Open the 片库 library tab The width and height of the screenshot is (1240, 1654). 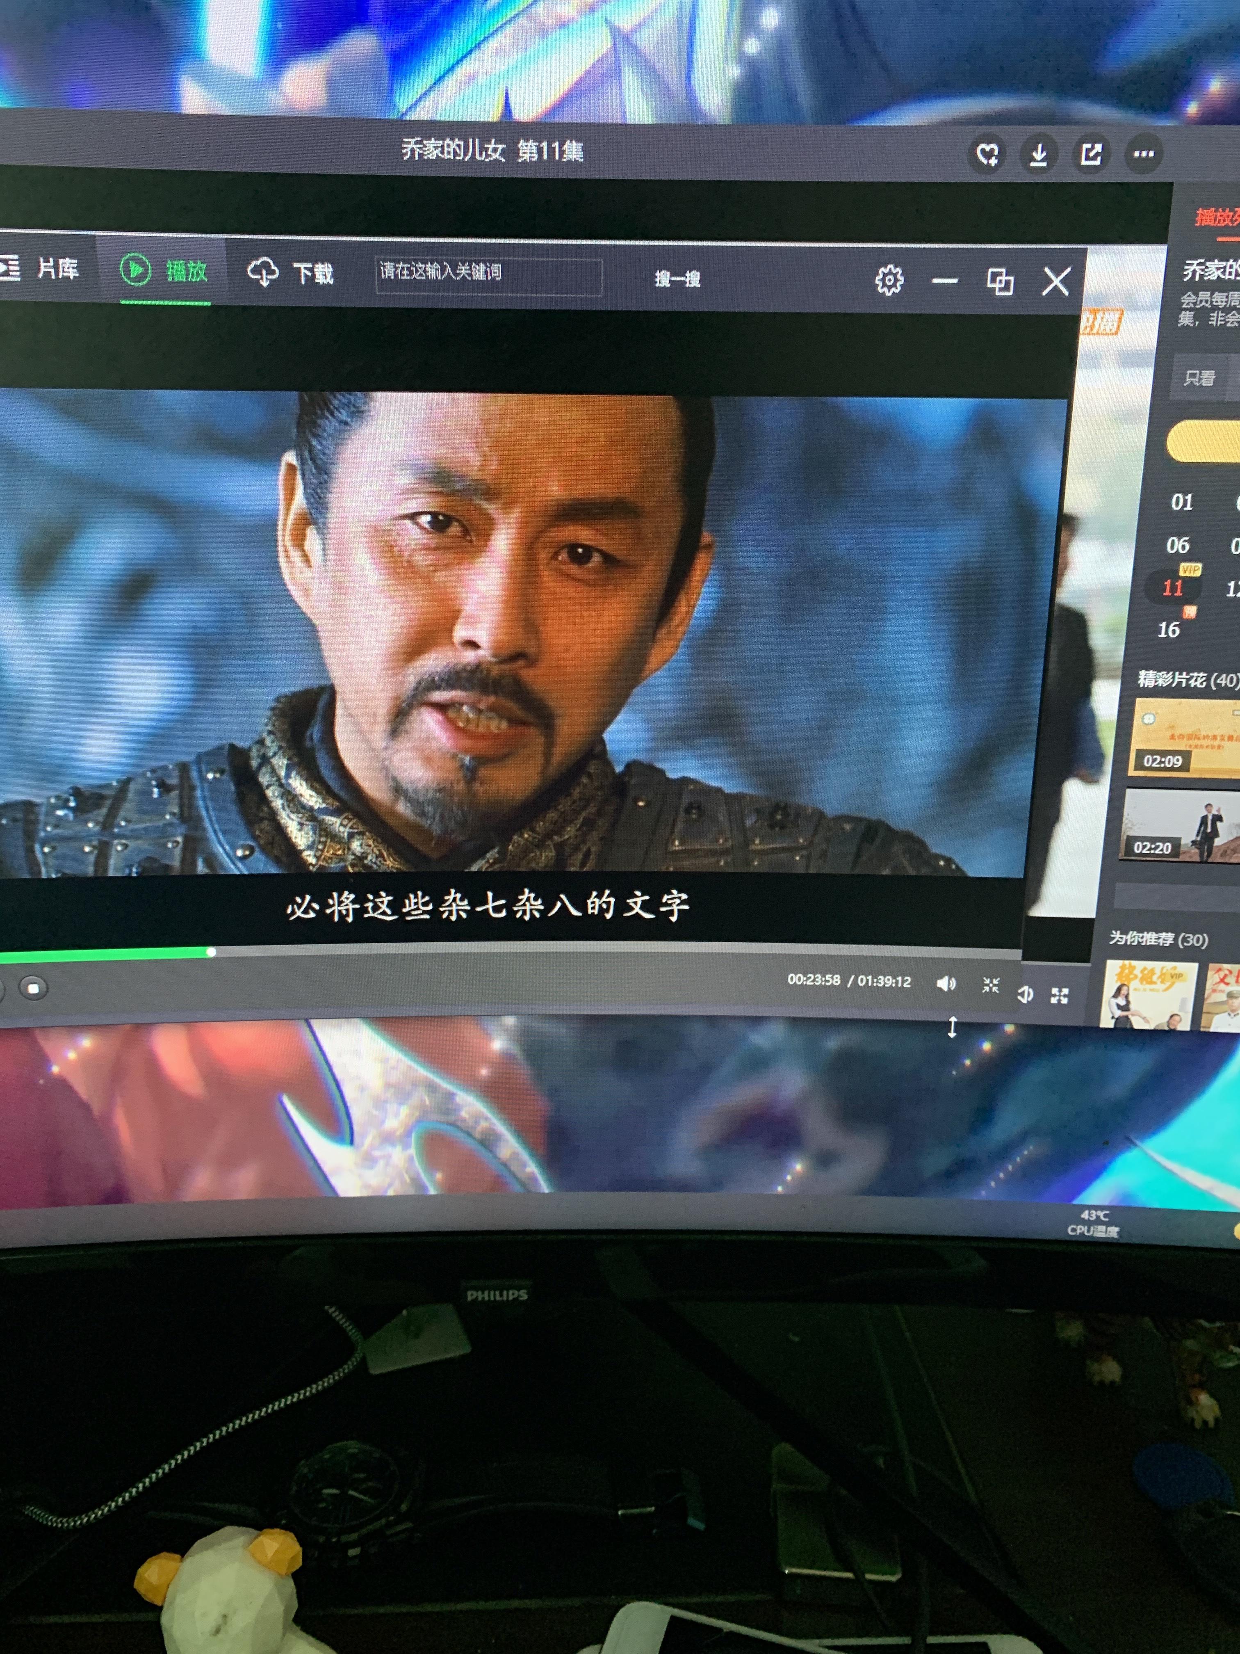(40, 268)
